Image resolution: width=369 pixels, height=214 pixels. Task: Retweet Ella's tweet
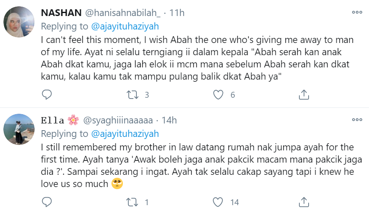[132, 203]
